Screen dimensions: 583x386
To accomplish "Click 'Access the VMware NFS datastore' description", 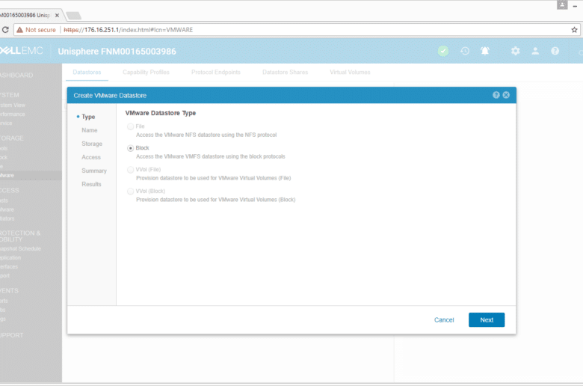I will coord(206,135).
